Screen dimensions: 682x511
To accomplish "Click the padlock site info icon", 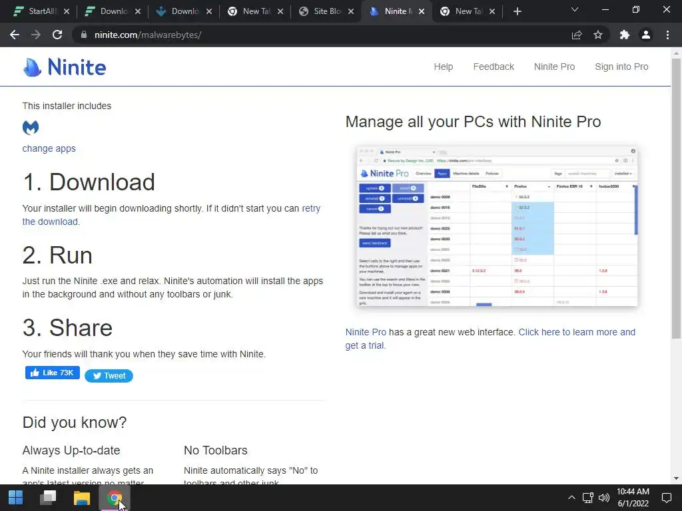I will [x=84, y=35].
